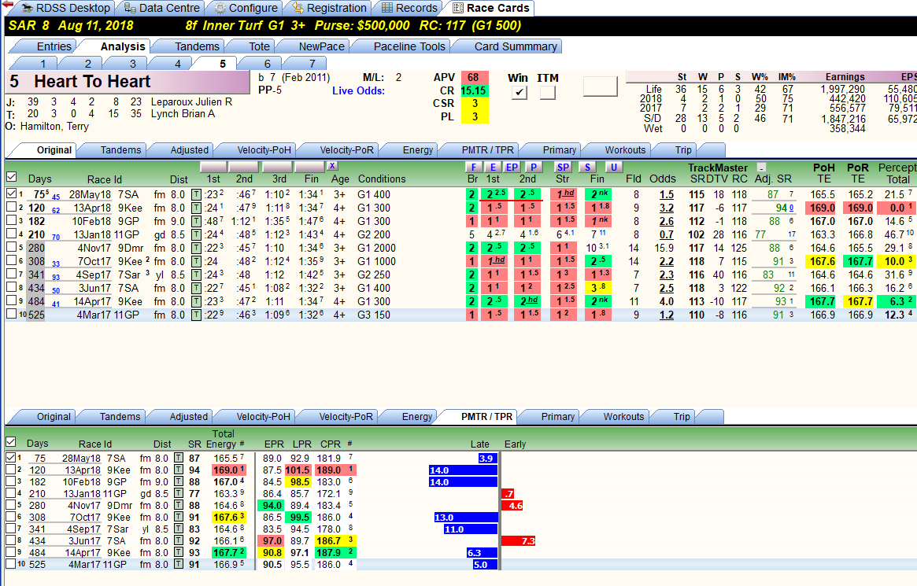
Task: Open the Records tab
Action: coord(409,8)
